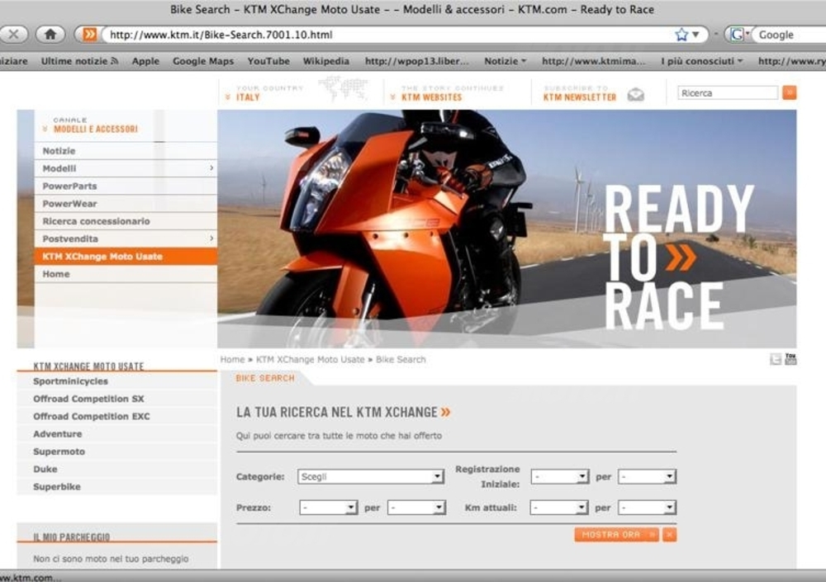This screenshot has height=582, width=826.
Task: Open the first Prezzo dropdown
Action: [x=328, y=508]
